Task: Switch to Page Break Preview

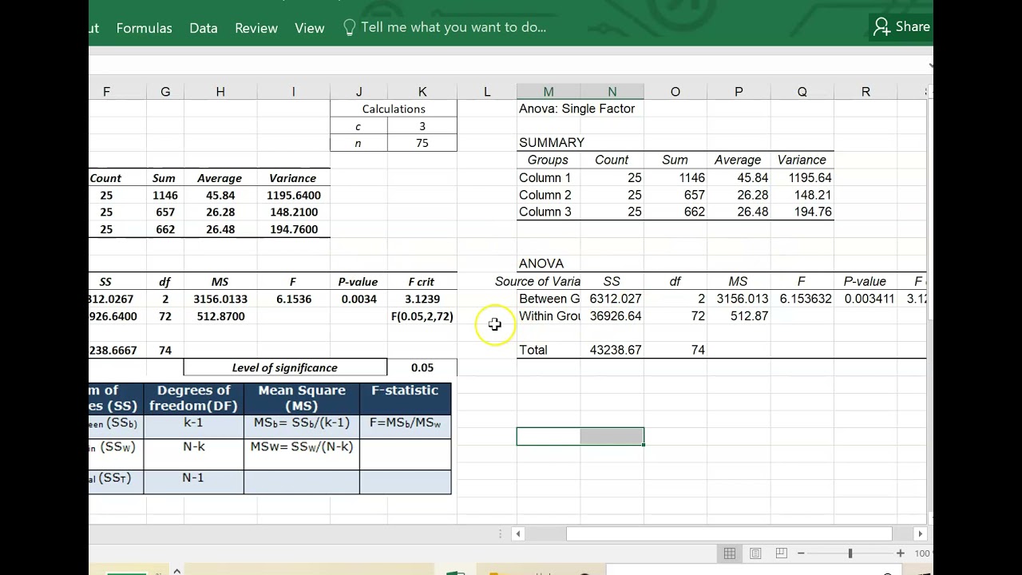Action: click(x=781, y=553)
